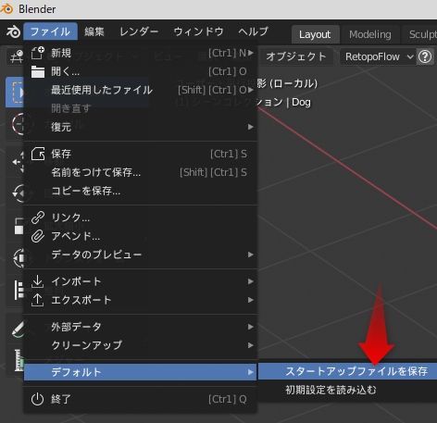
Task: Click the chain link icon beside リンク...
Action: click(x=38, y=218)
